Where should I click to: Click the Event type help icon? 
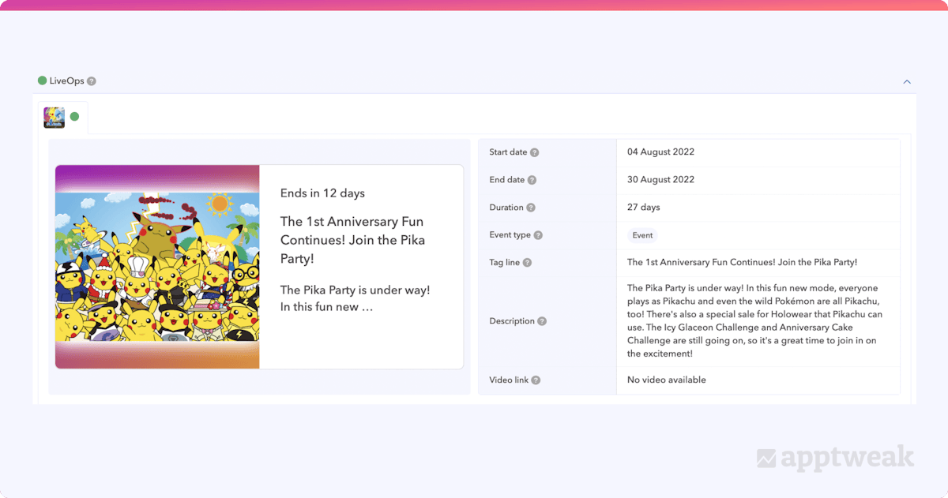[538, 235]
